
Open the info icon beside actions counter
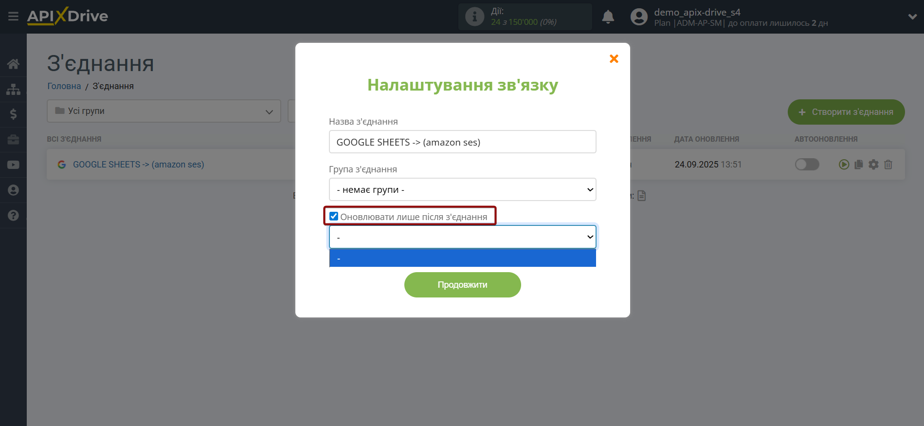pos(474,17)
